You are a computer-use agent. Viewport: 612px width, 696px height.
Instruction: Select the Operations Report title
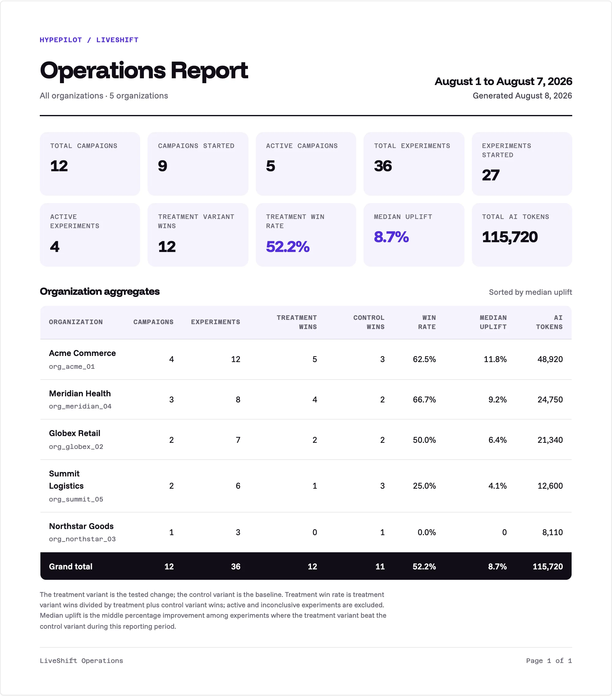coord(144,70)
